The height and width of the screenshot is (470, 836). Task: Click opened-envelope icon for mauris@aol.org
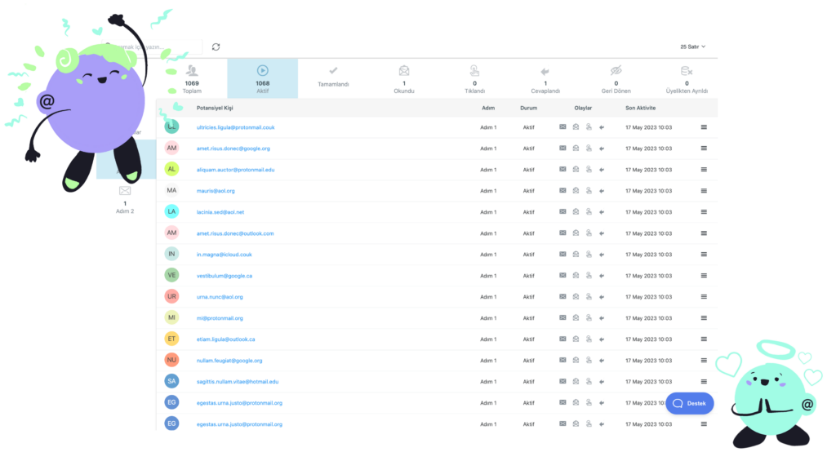576,191
